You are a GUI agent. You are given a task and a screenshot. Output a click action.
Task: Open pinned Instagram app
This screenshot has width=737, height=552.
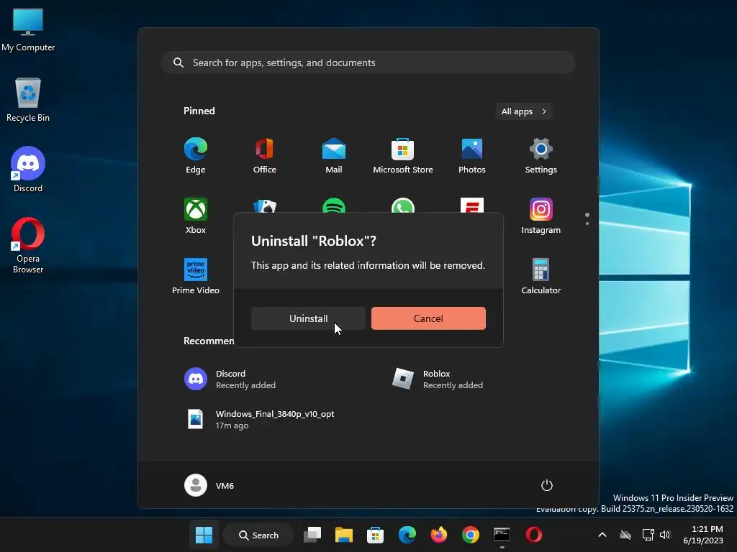click(x=541, y=216)
